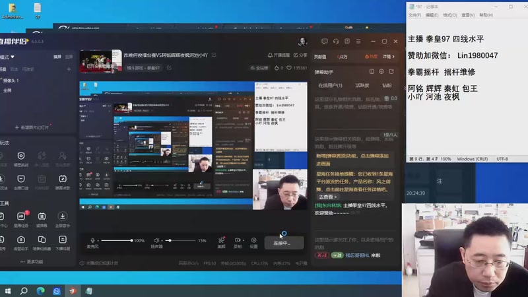This screenshot has height=297, width=528.
Task: Select the 竖屏 portrait mode tab
Action: click(69, 57)
